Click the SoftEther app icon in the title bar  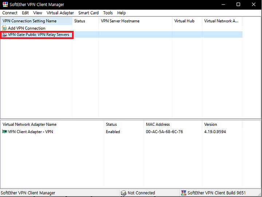[5, 4]
